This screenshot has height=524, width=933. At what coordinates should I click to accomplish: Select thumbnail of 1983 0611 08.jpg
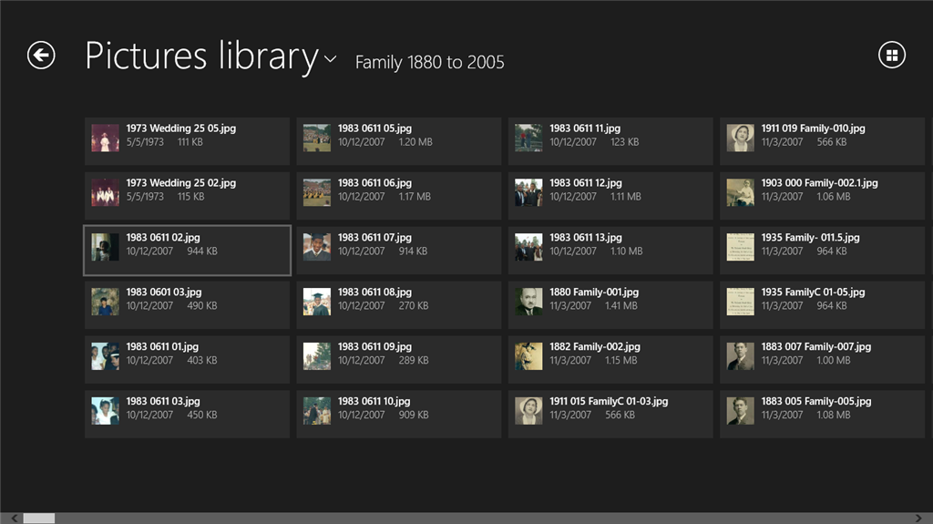coord(316,302)
